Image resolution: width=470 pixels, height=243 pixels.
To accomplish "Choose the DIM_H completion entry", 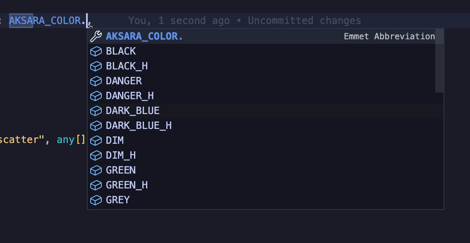I will coord(121,155).
